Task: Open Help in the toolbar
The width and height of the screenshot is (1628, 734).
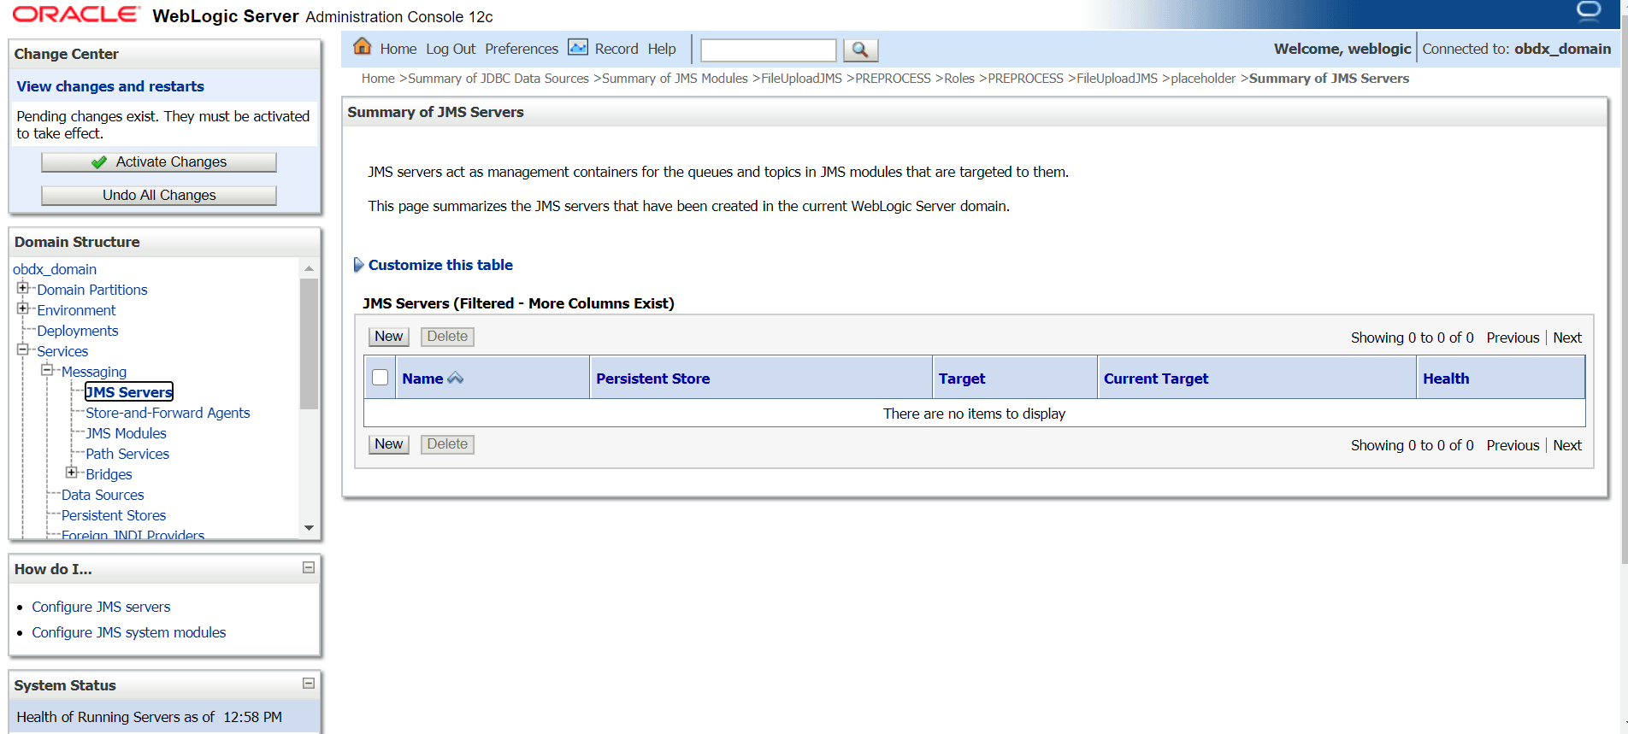Action: tap(662, 49)
